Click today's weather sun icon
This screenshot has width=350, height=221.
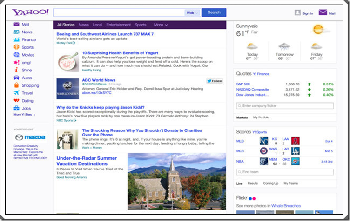[x=252, y=46]
